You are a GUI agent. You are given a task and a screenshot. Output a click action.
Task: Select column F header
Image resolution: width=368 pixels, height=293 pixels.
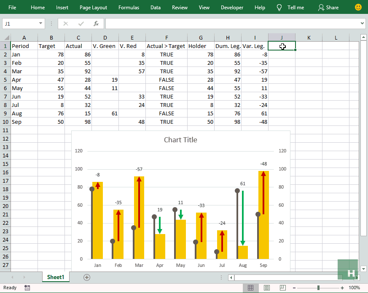pyautogui.click(x=167, y=37)
